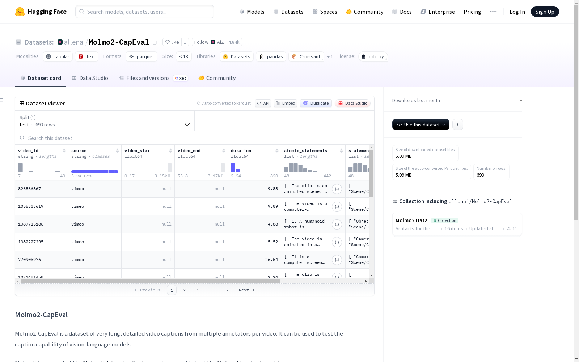Click the pandas library tag
Viewport: 579px width, 362px height.
(271, 56)
